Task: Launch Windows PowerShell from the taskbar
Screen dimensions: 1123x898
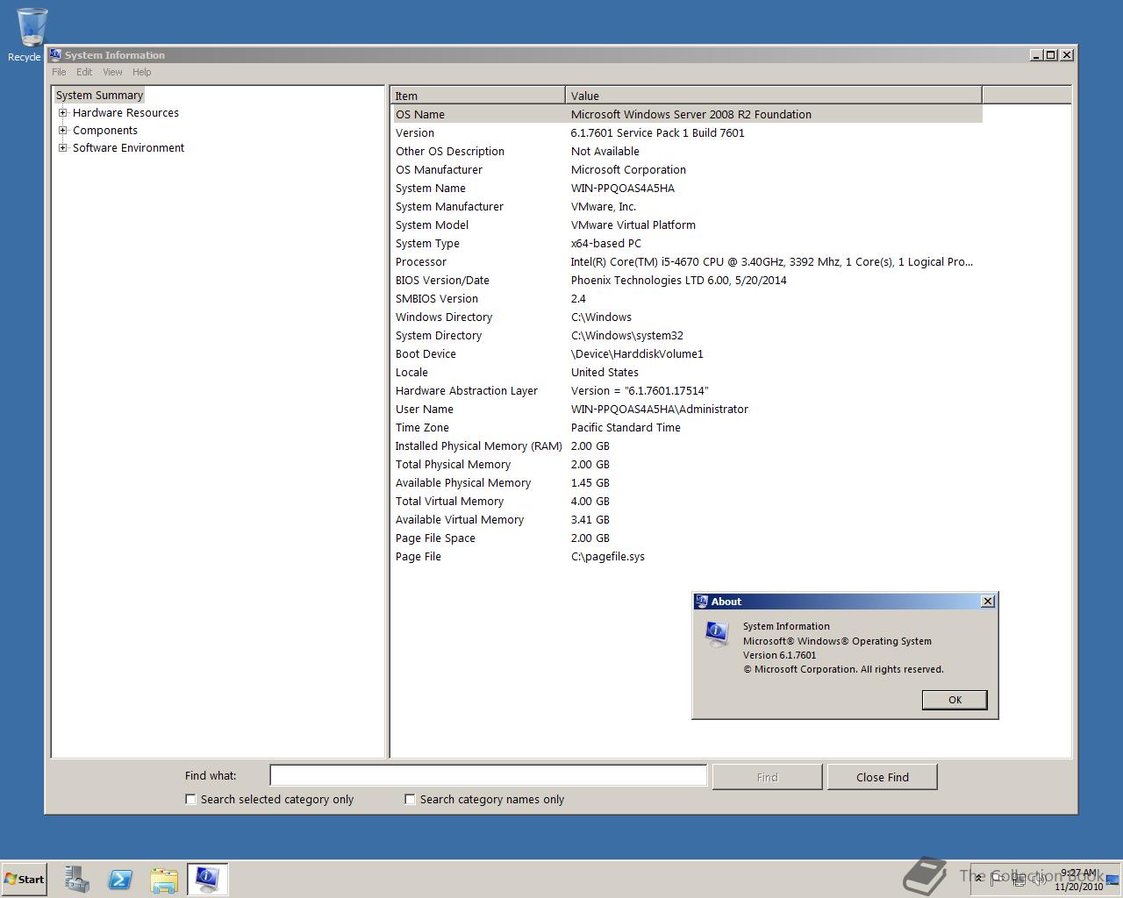Action: coord(120,879)
